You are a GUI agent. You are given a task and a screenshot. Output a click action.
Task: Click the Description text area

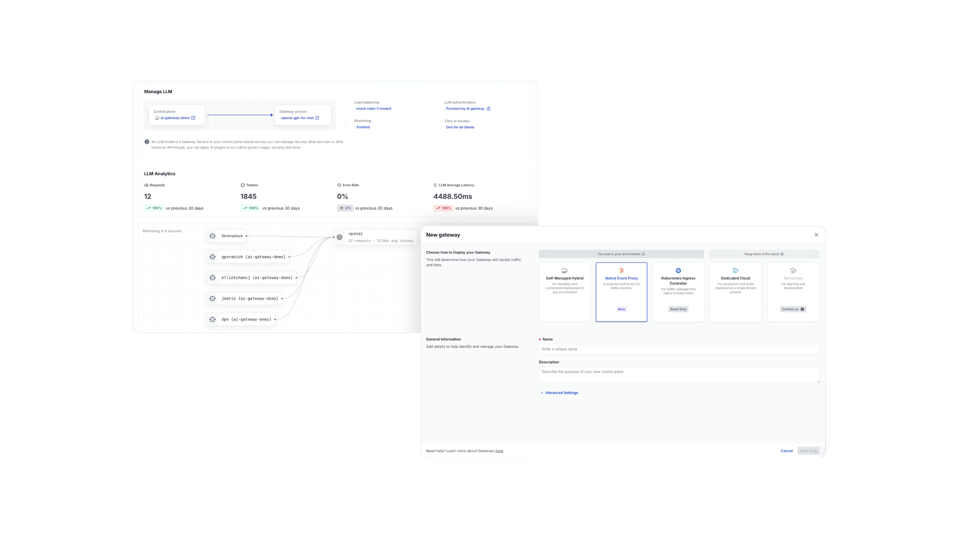click(679, 375)
